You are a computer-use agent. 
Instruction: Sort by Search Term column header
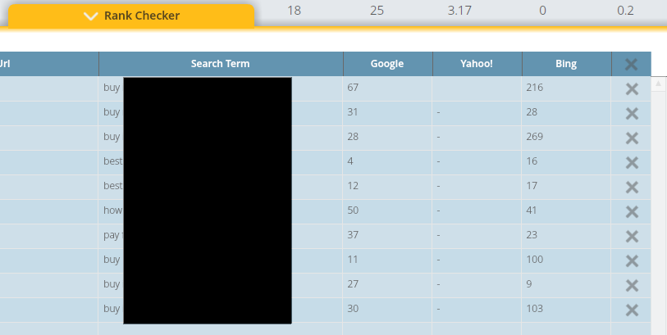click(221, 64)
